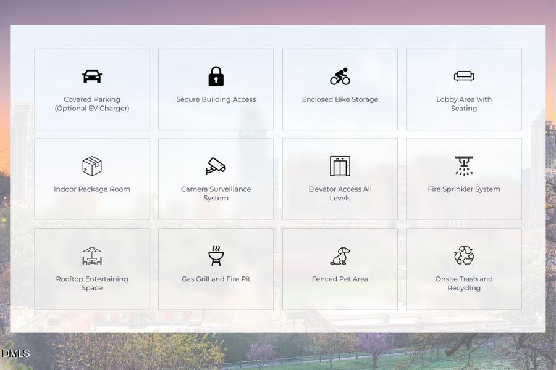The height and width of the screenshot is (370, 556).
Task: Click the "Elevator Access All Levels" label
Action: 340,194
